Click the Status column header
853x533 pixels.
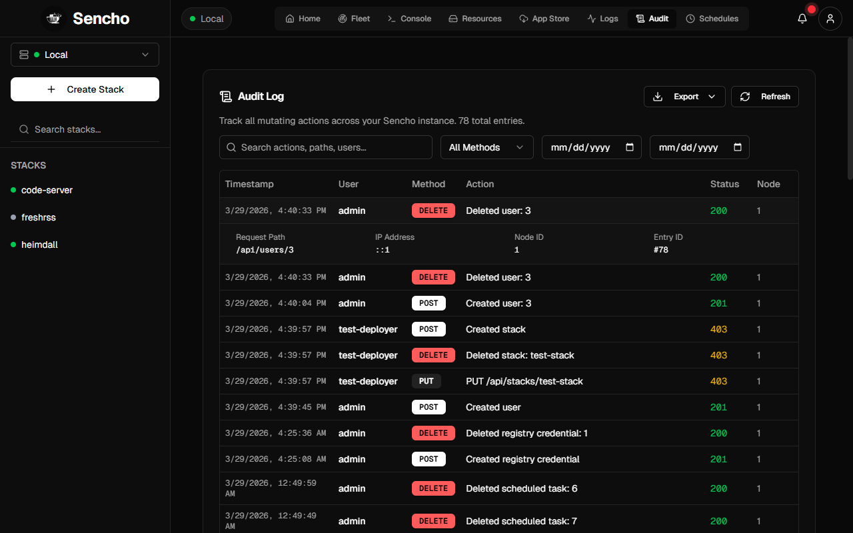pyautogui.click(x=724, y=184)
